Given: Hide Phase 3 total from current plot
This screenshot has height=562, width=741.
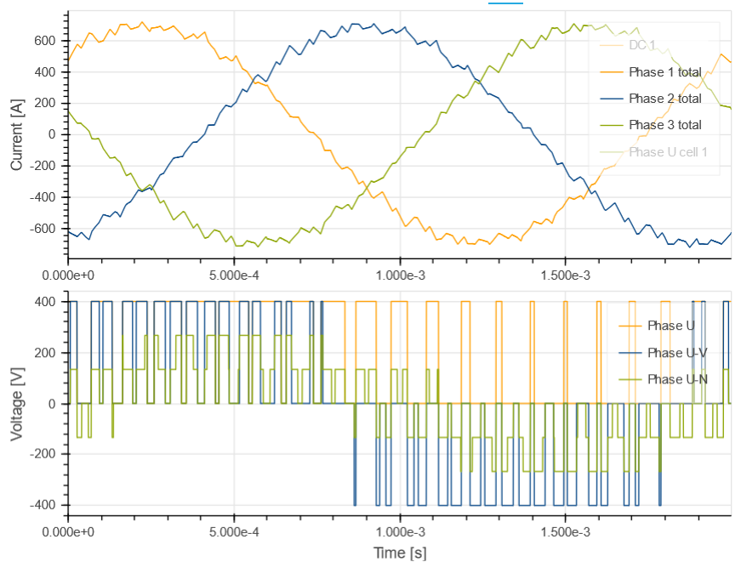Looking at the screenshot, I should pos(664,125).
